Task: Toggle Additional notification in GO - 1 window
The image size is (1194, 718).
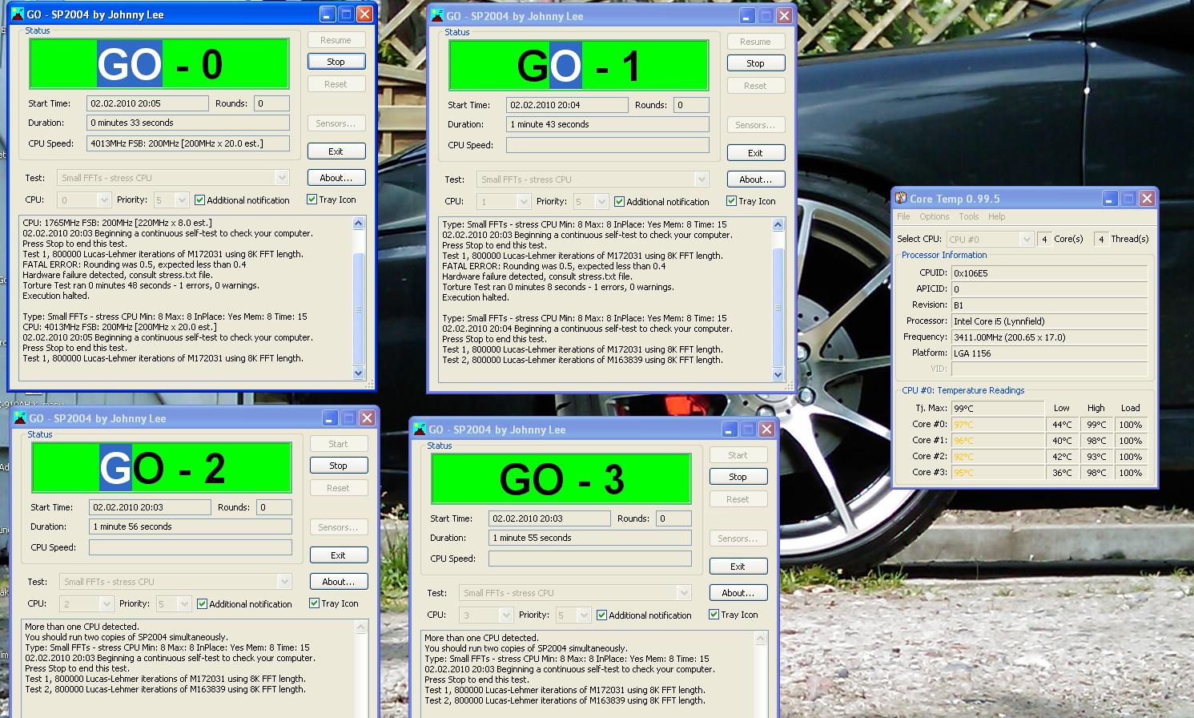Action: [620, 202]
